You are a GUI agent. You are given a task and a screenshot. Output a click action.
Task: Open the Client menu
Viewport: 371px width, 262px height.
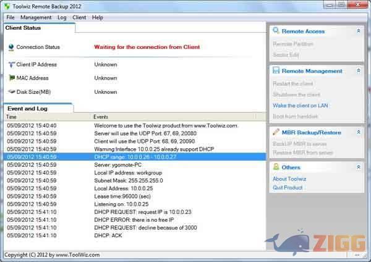[79, 17]
